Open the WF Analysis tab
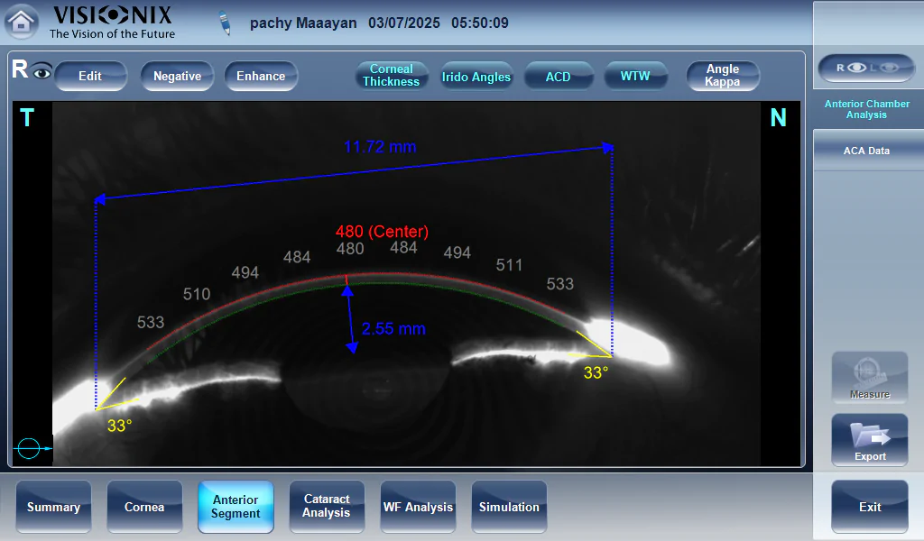The width and height of the screenshot is (924, 541). (418, 507)
